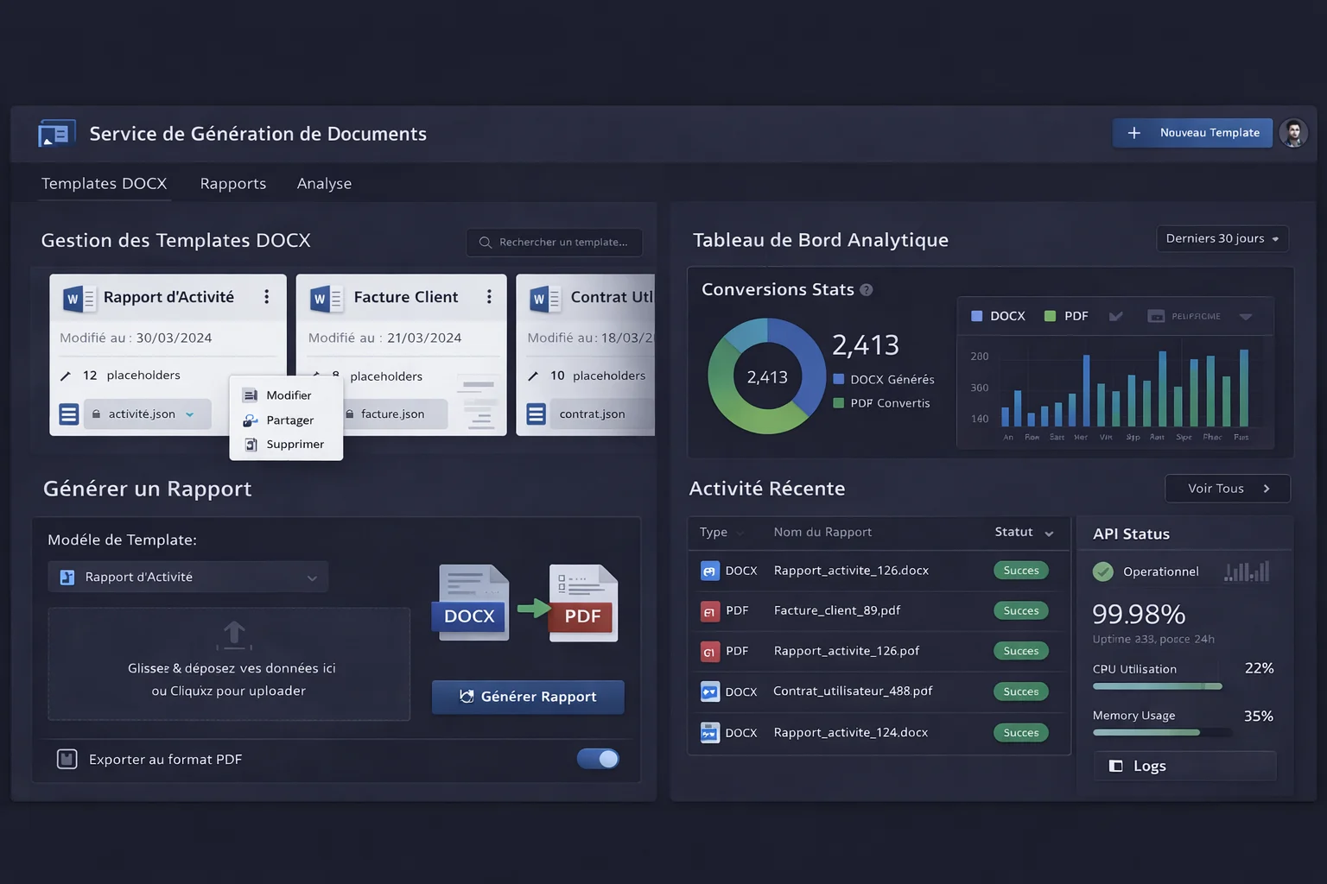
Task: Click the Rechercher un template search field
Action: [x=555, y=243]
